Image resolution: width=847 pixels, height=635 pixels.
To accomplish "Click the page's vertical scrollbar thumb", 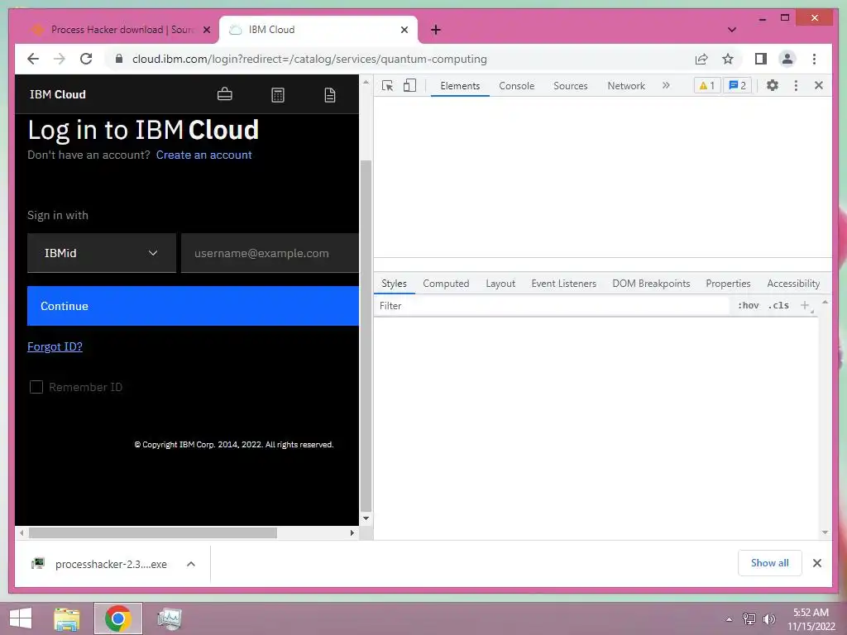I will pyautogui.click(x=366, y=336).
